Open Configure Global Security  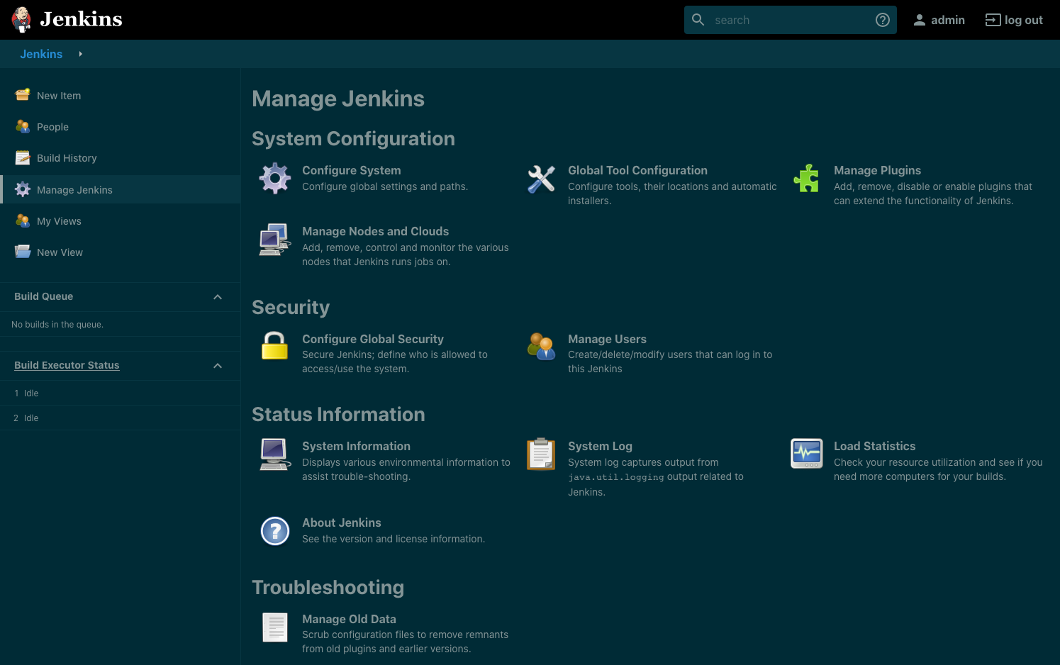(372, 339)
